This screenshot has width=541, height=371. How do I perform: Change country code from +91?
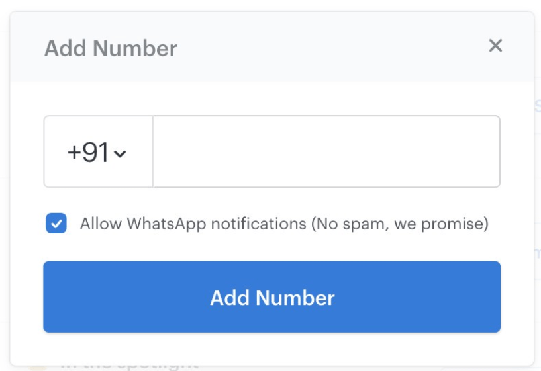[98, 152]
